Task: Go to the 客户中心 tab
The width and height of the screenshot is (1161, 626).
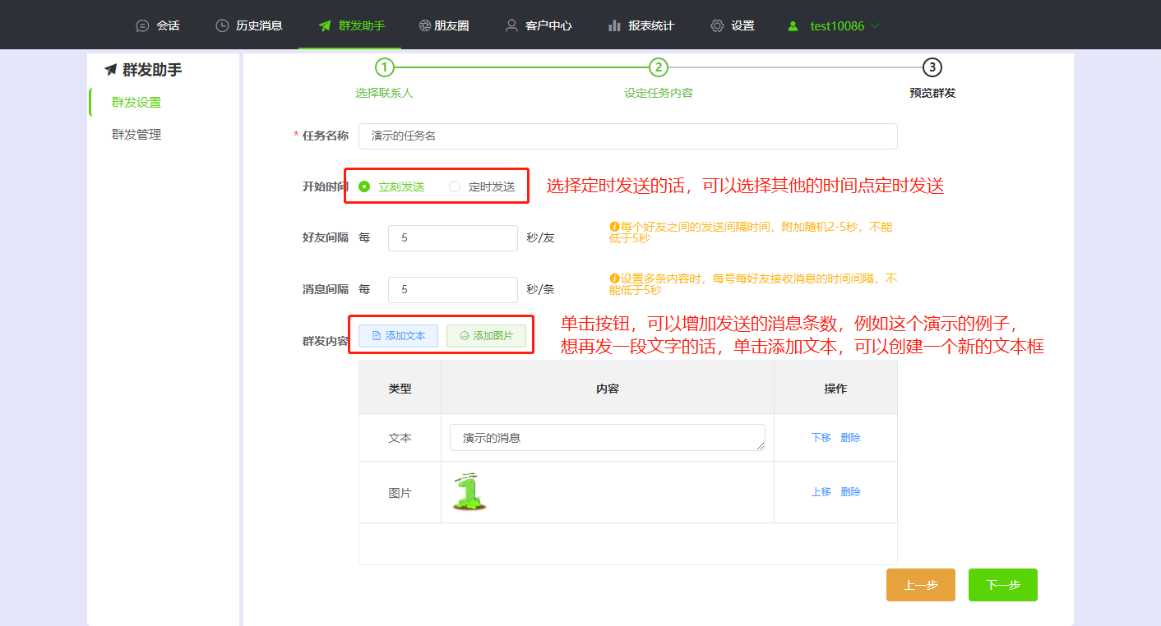Action: click(x=539, y=25)
